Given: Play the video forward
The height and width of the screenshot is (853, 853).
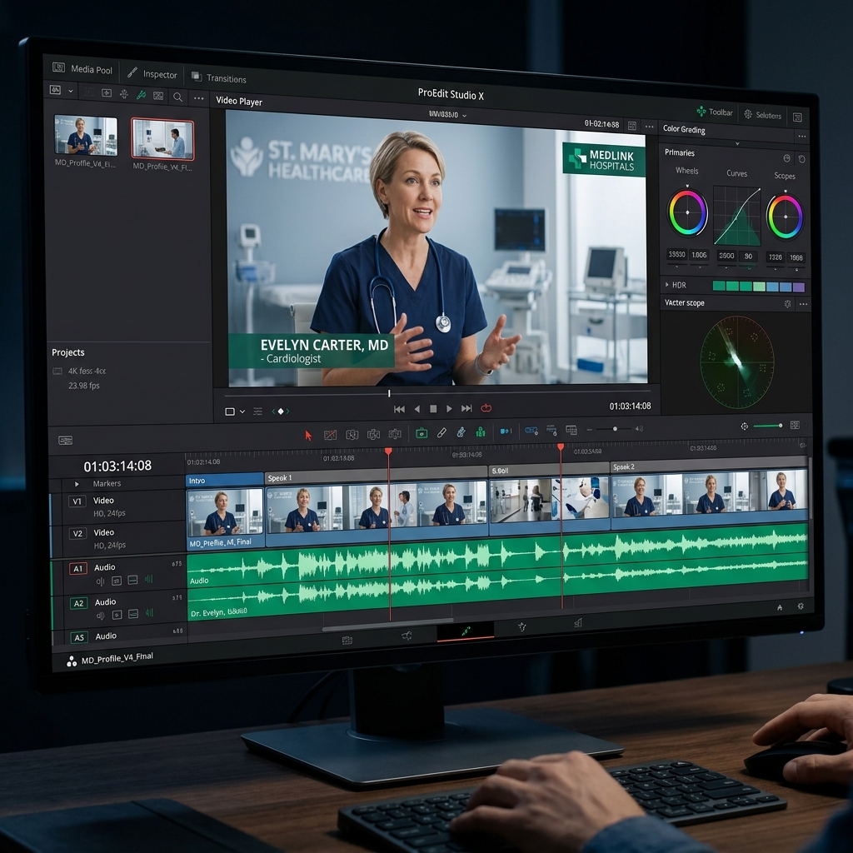Looking at the screenshot, I should click(449, 408).
